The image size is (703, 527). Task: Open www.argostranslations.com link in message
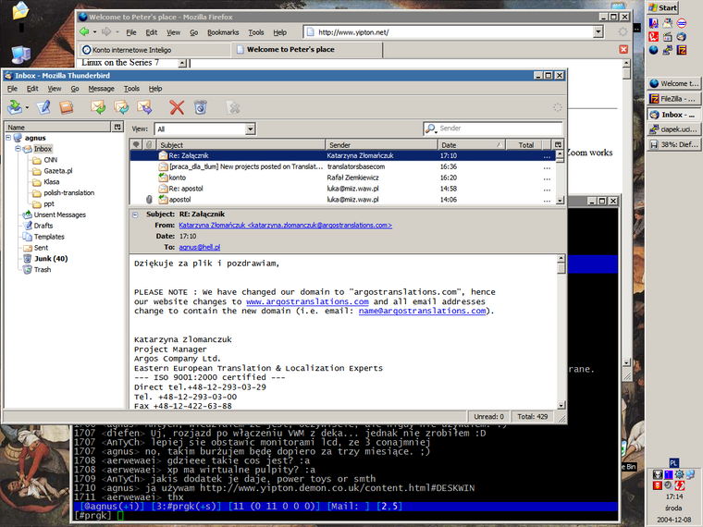pos(307,301)
